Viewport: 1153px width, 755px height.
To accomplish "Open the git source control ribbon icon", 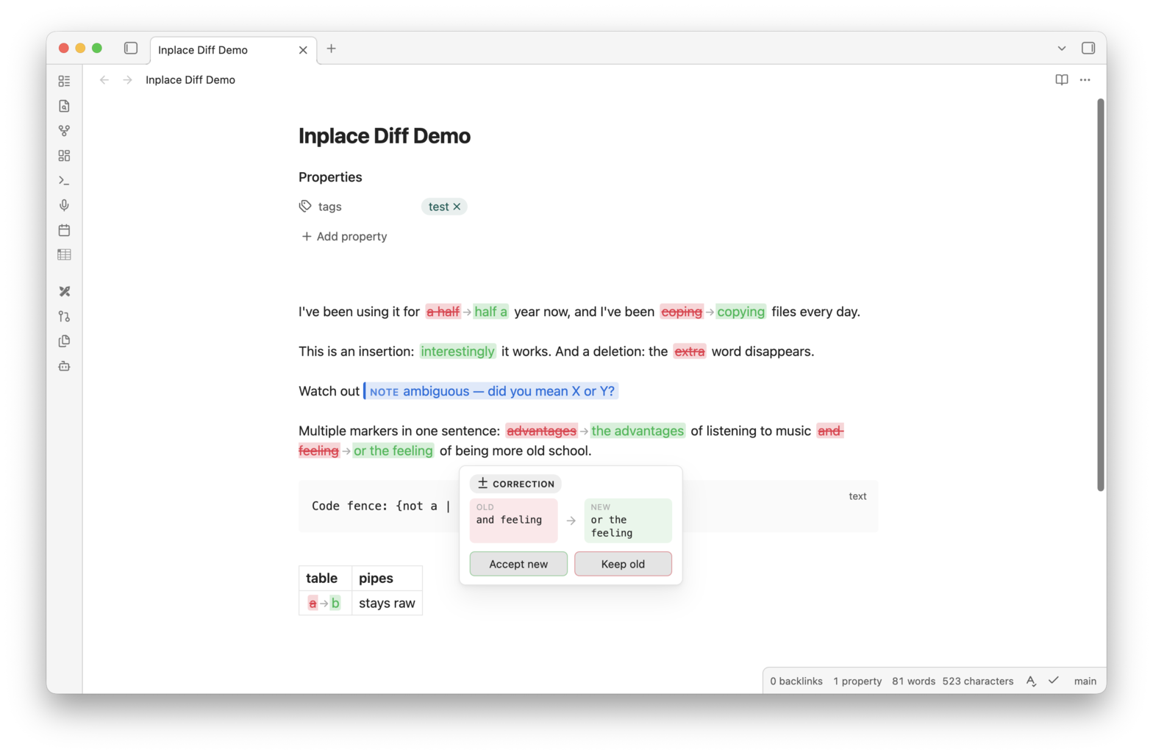I will point(64,316).
